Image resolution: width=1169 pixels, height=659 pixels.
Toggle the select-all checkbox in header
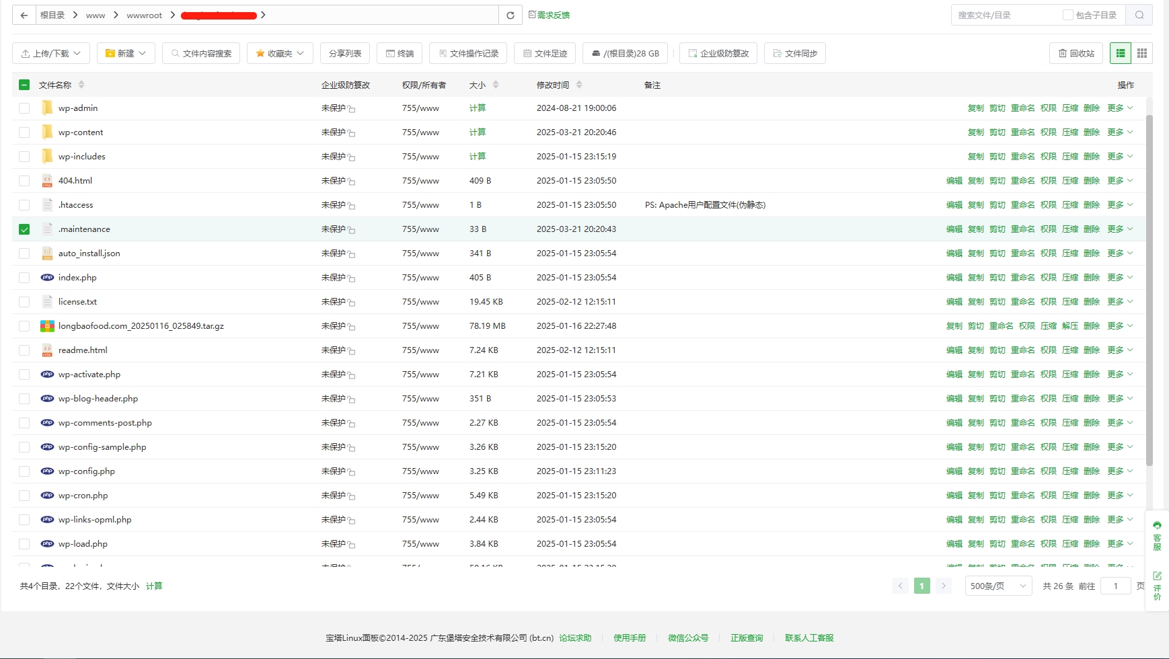[x=24, y=85]
